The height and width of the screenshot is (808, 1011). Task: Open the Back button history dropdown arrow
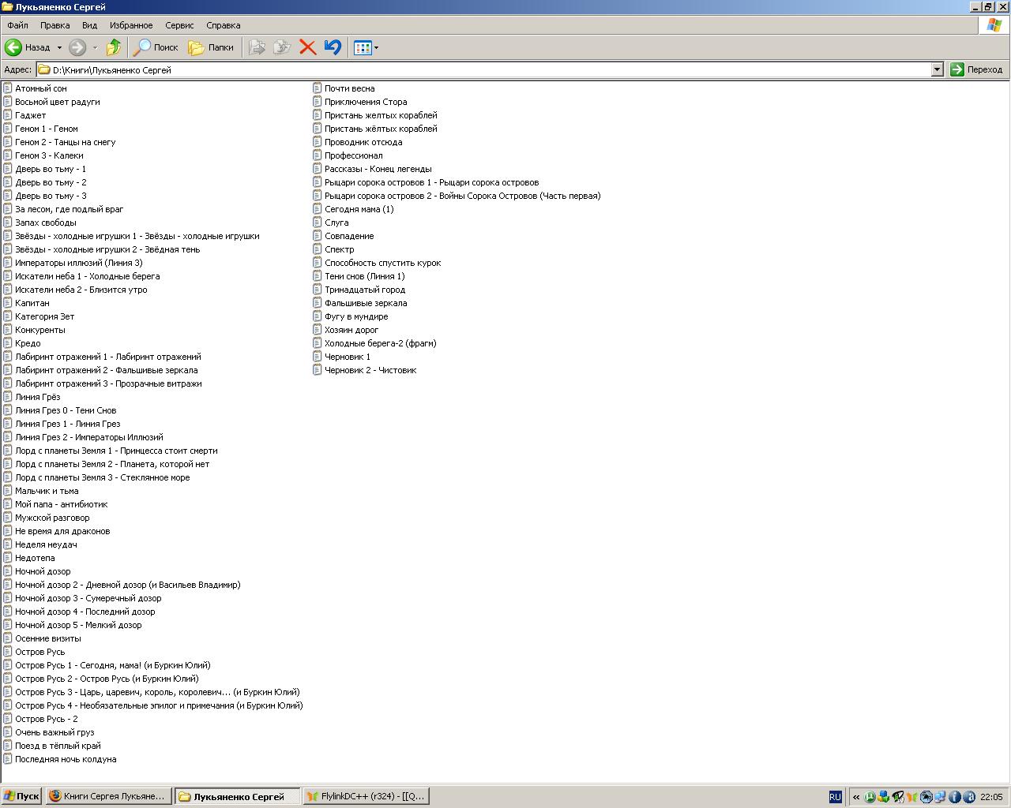coord(59,47)
